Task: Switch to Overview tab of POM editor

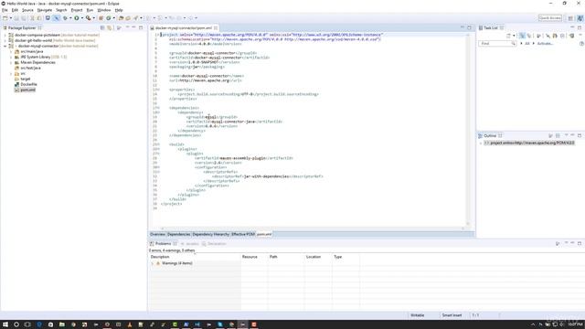Action: pos(157,234)
